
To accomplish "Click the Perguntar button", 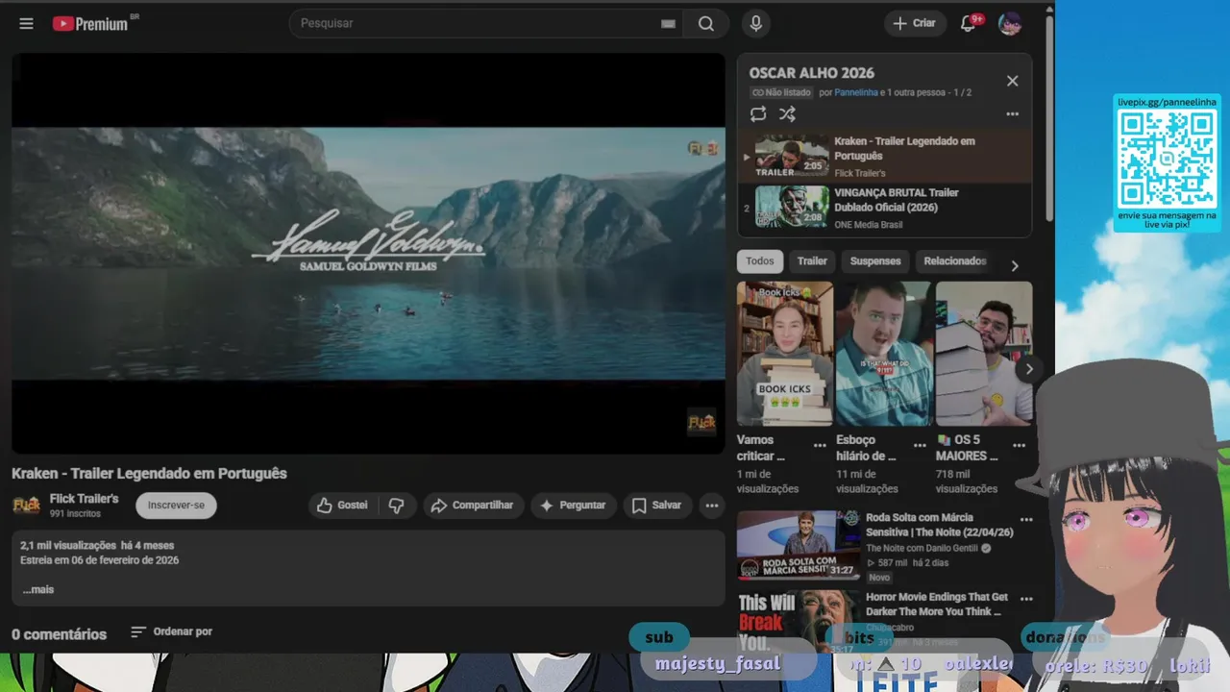I will (574, 506).
